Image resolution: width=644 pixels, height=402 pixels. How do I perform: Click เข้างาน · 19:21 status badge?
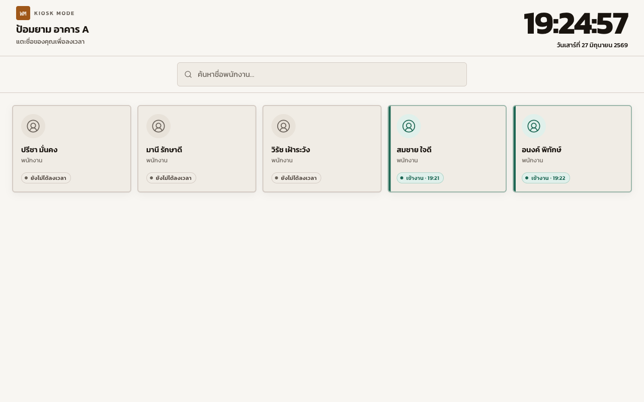(420, 178)
